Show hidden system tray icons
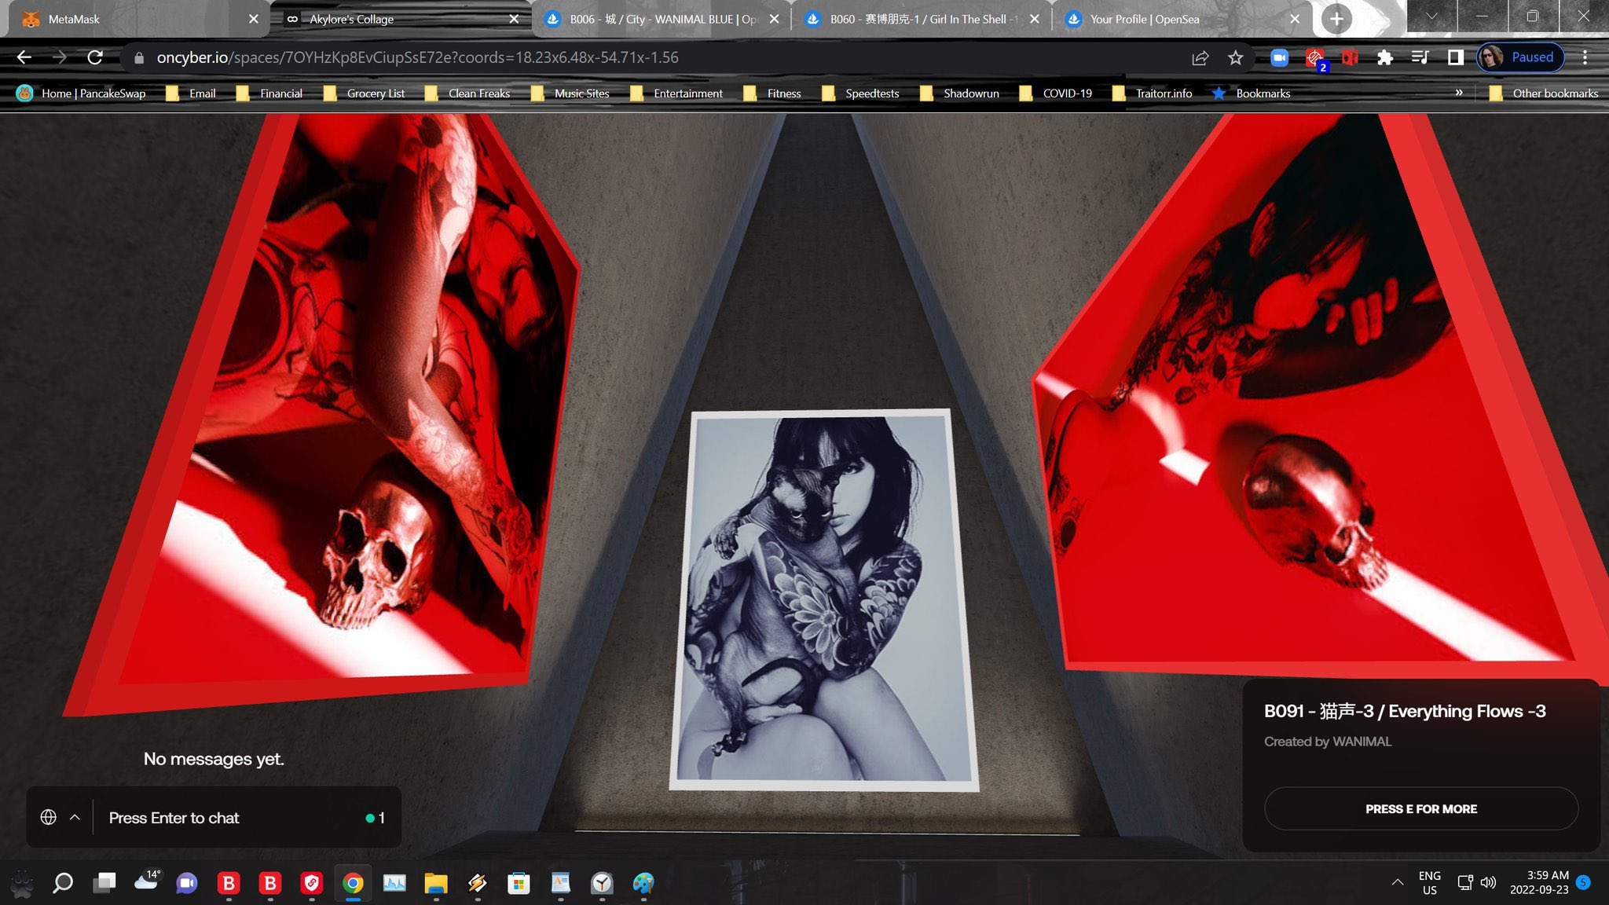 (1397, 882)
